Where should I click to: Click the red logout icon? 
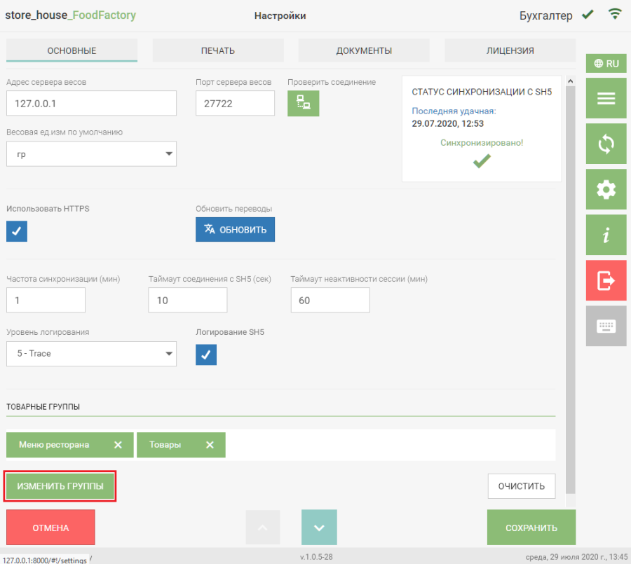[x=606, y=280]
